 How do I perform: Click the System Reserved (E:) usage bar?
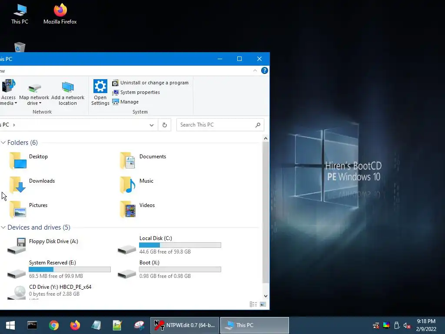(70, 270)
